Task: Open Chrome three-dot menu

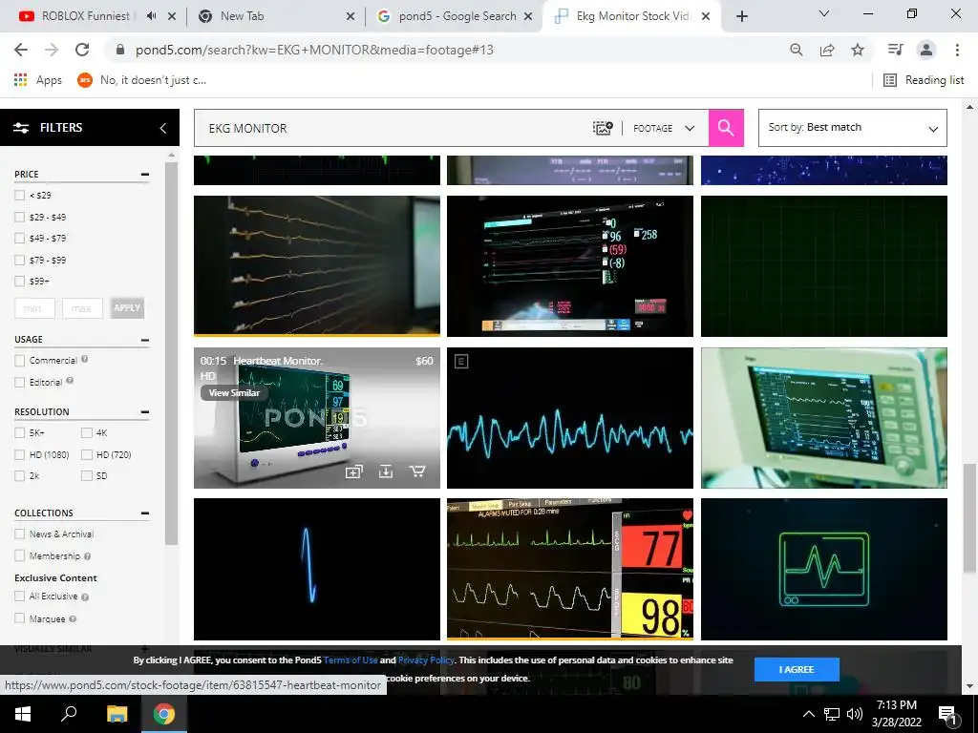Action: click(x=957, y=50)
